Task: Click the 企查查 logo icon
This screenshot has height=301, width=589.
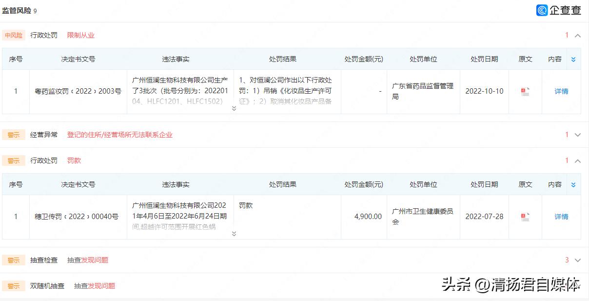Action: pos(543,10)
